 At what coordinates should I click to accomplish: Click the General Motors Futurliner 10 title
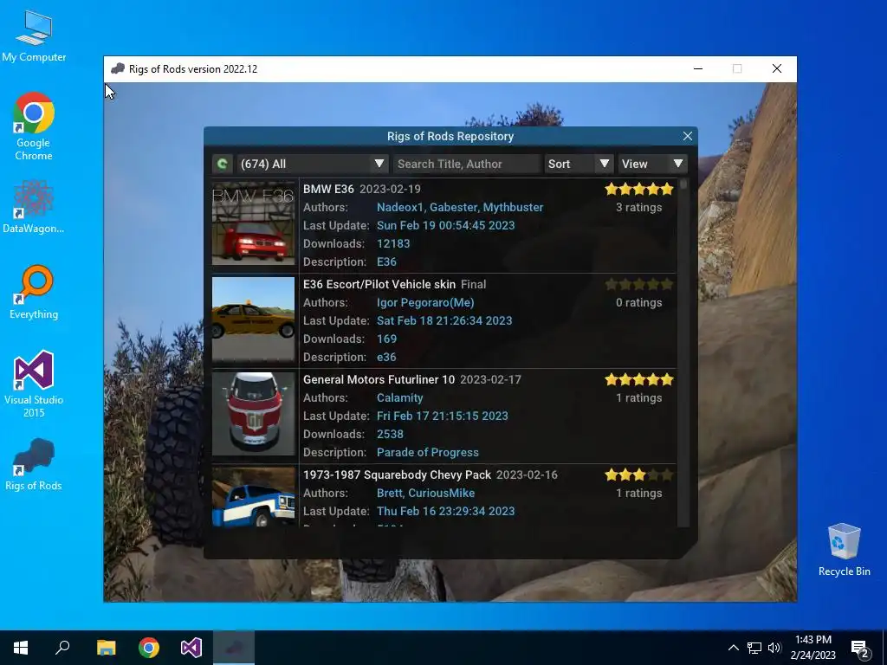379,379
